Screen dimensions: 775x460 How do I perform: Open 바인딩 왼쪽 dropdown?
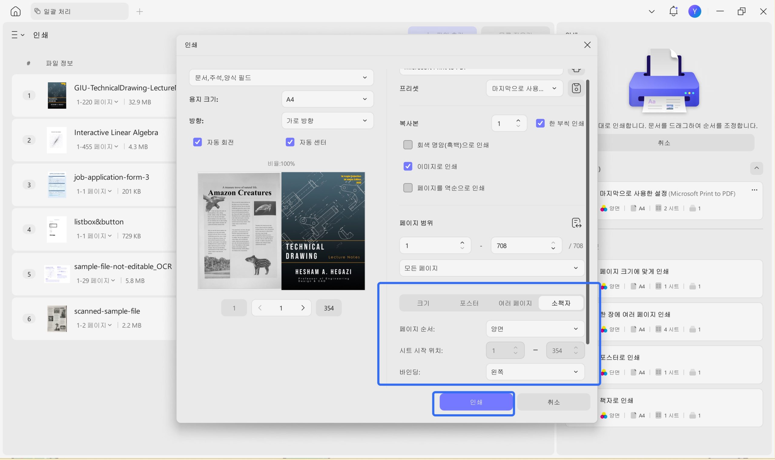click(535, 372)
